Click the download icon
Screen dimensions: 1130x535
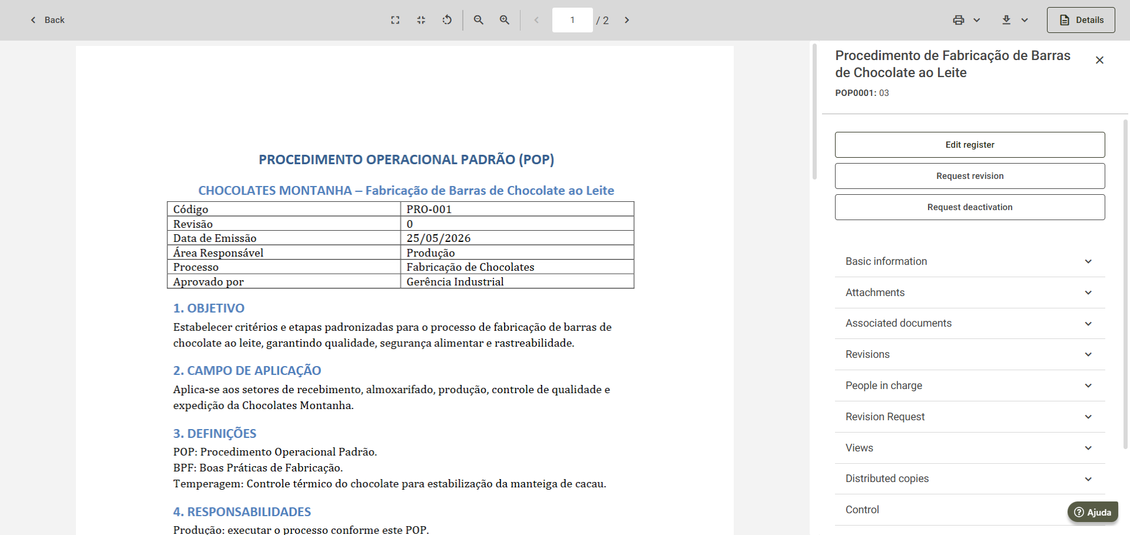click(1006, 20)
